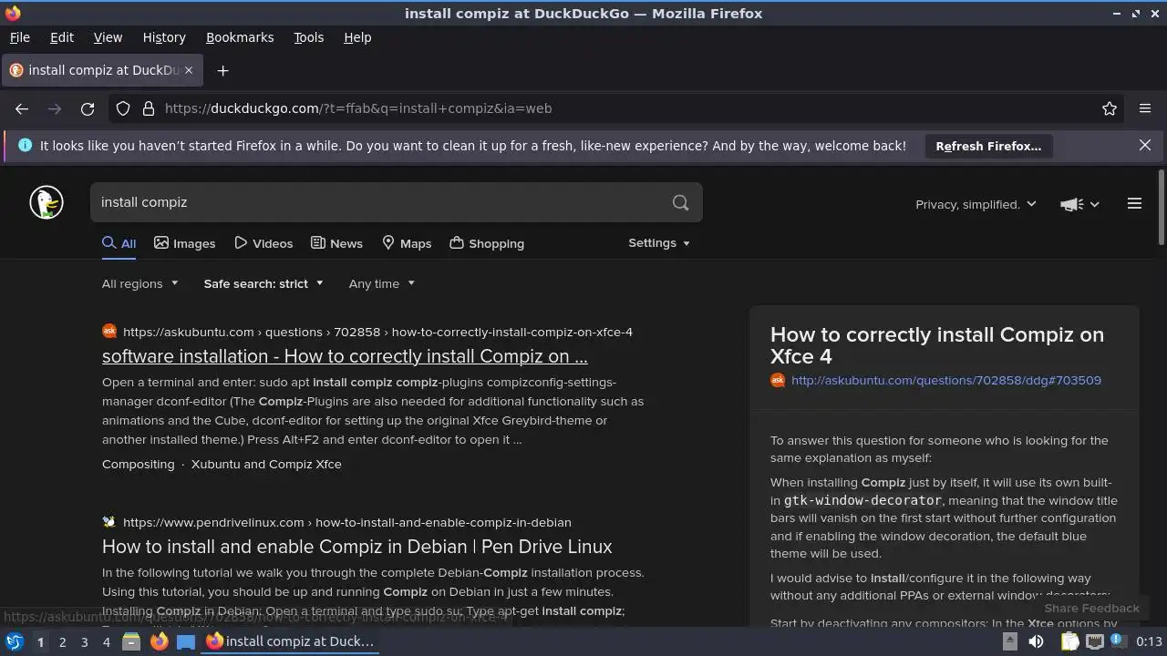1167x656 pixels.
Task: Click askubuntu.com result URL breadcrumb
Action: (x=377, y=332)
